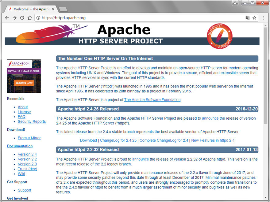Open Complete ChangeLog for 2.4
This screenshot has width=270, height=202.
click(164, 140)
